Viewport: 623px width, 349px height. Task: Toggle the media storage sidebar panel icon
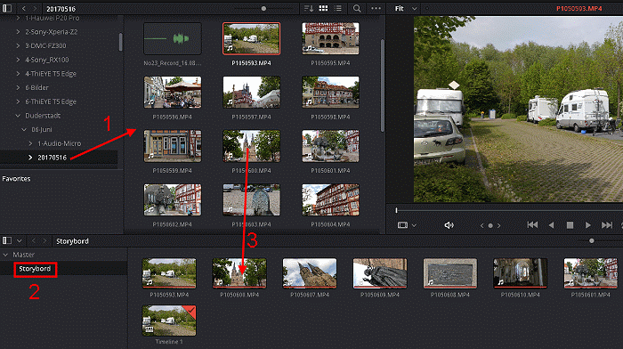tap(7, 8)
